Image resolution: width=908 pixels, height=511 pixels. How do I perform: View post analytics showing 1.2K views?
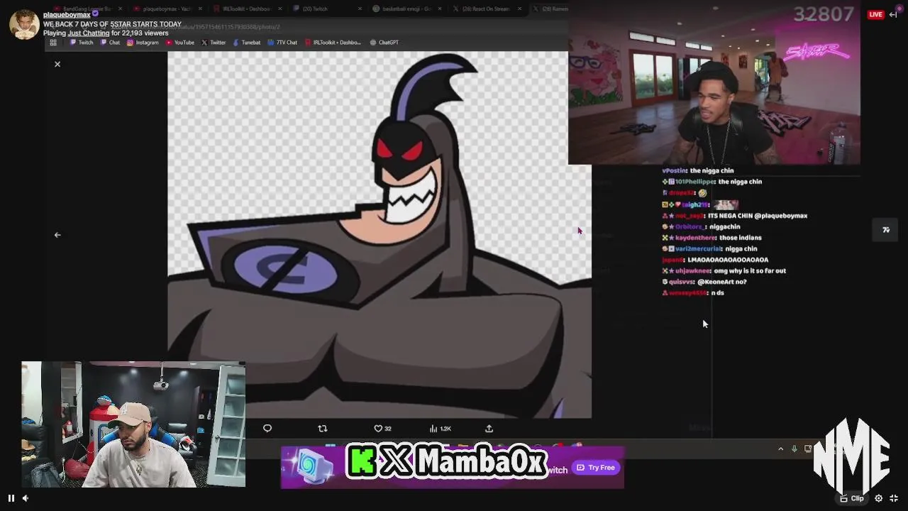point(441,429)
